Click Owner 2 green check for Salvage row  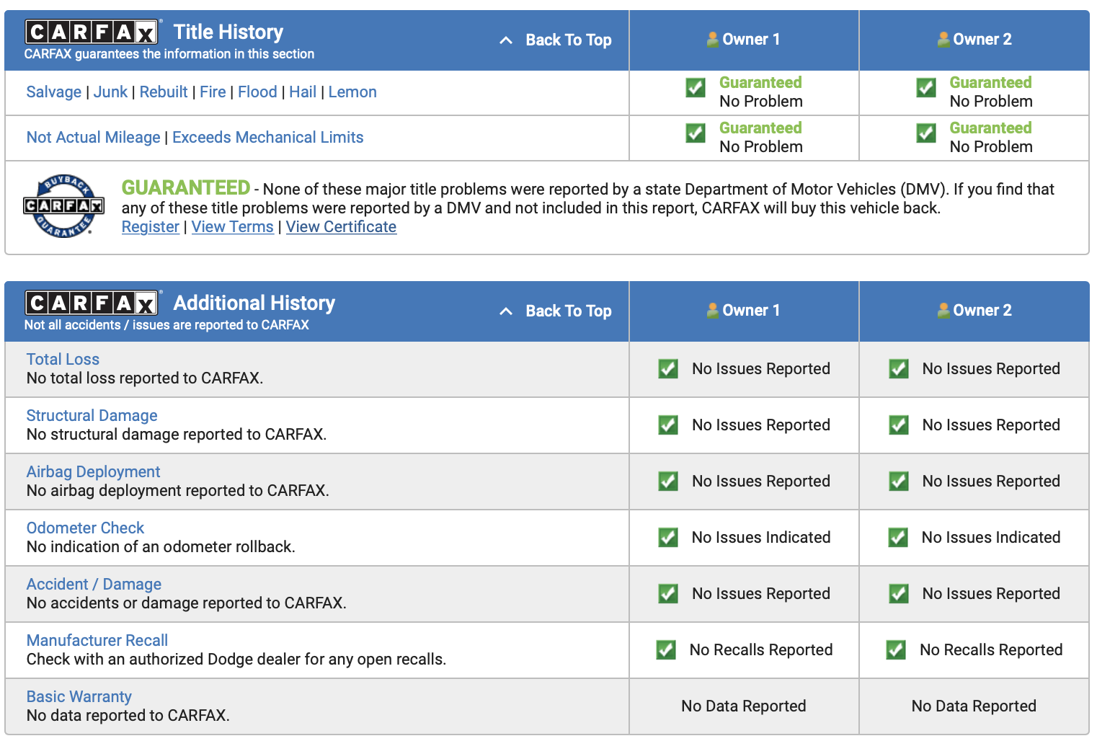tap(926, 88)
